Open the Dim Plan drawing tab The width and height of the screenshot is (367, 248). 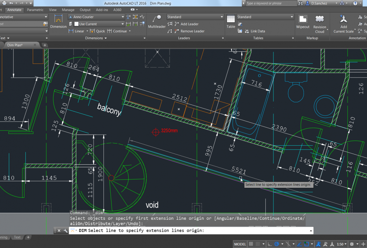15,45
